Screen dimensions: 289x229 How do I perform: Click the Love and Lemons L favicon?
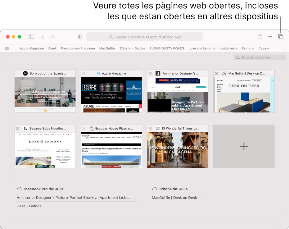(25, 128)
